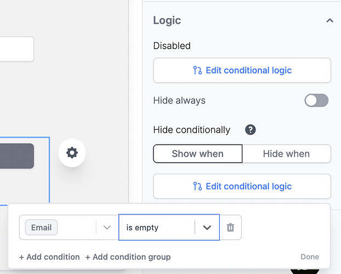Click the Email field tag
This screenshot has height=274, width=341.
click(41, 227)
